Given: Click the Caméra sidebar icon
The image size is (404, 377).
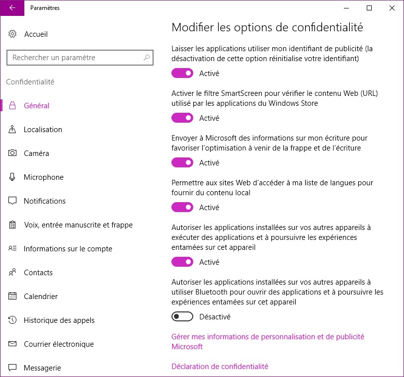Looking at the screenshot, I should [x=13, y=153].
